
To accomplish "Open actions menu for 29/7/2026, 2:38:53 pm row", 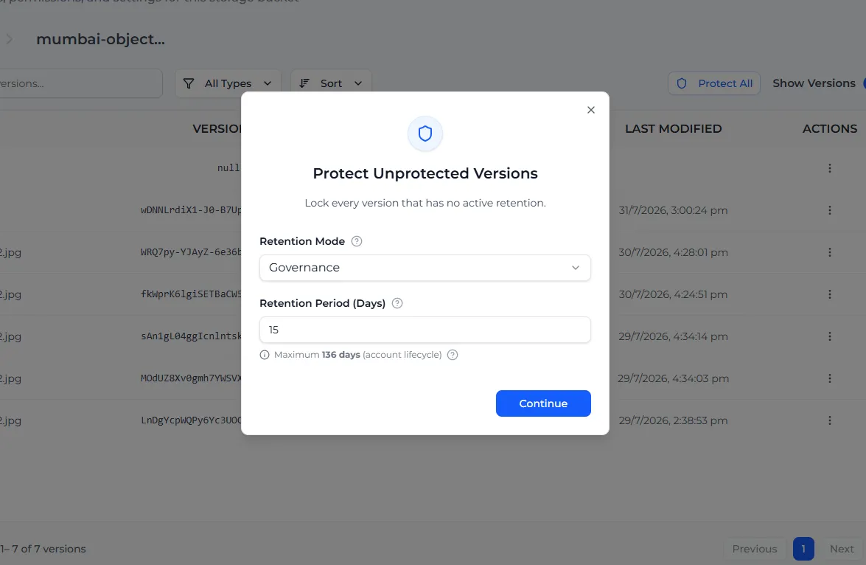I will (x=830, y=420).
